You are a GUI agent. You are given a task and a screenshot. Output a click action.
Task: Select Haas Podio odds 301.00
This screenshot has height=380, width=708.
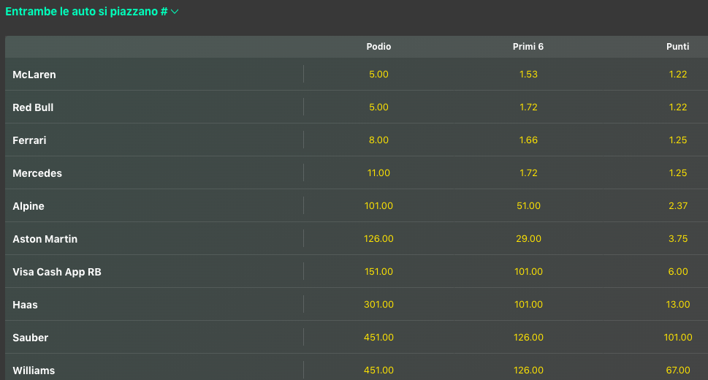(x=378, y=305)
